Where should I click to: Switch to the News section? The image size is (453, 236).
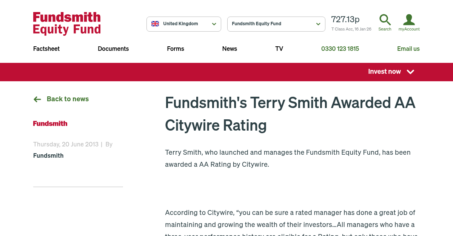pos(230,49)
